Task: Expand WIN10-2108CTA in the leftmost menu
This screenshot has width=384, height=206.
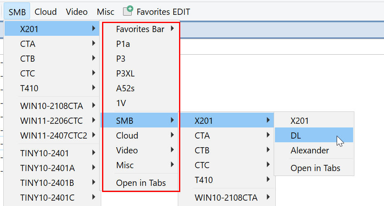Action: [52, 106]
